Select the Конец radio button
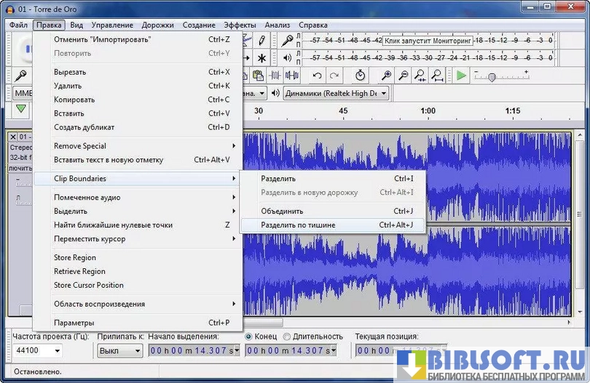Image resolution: width=590 pixels, height=383 pixels. point(249,336)
